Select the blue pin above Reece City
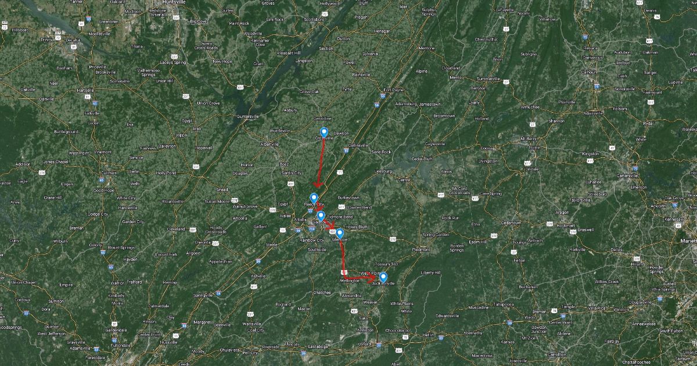 tap(314, 199)
